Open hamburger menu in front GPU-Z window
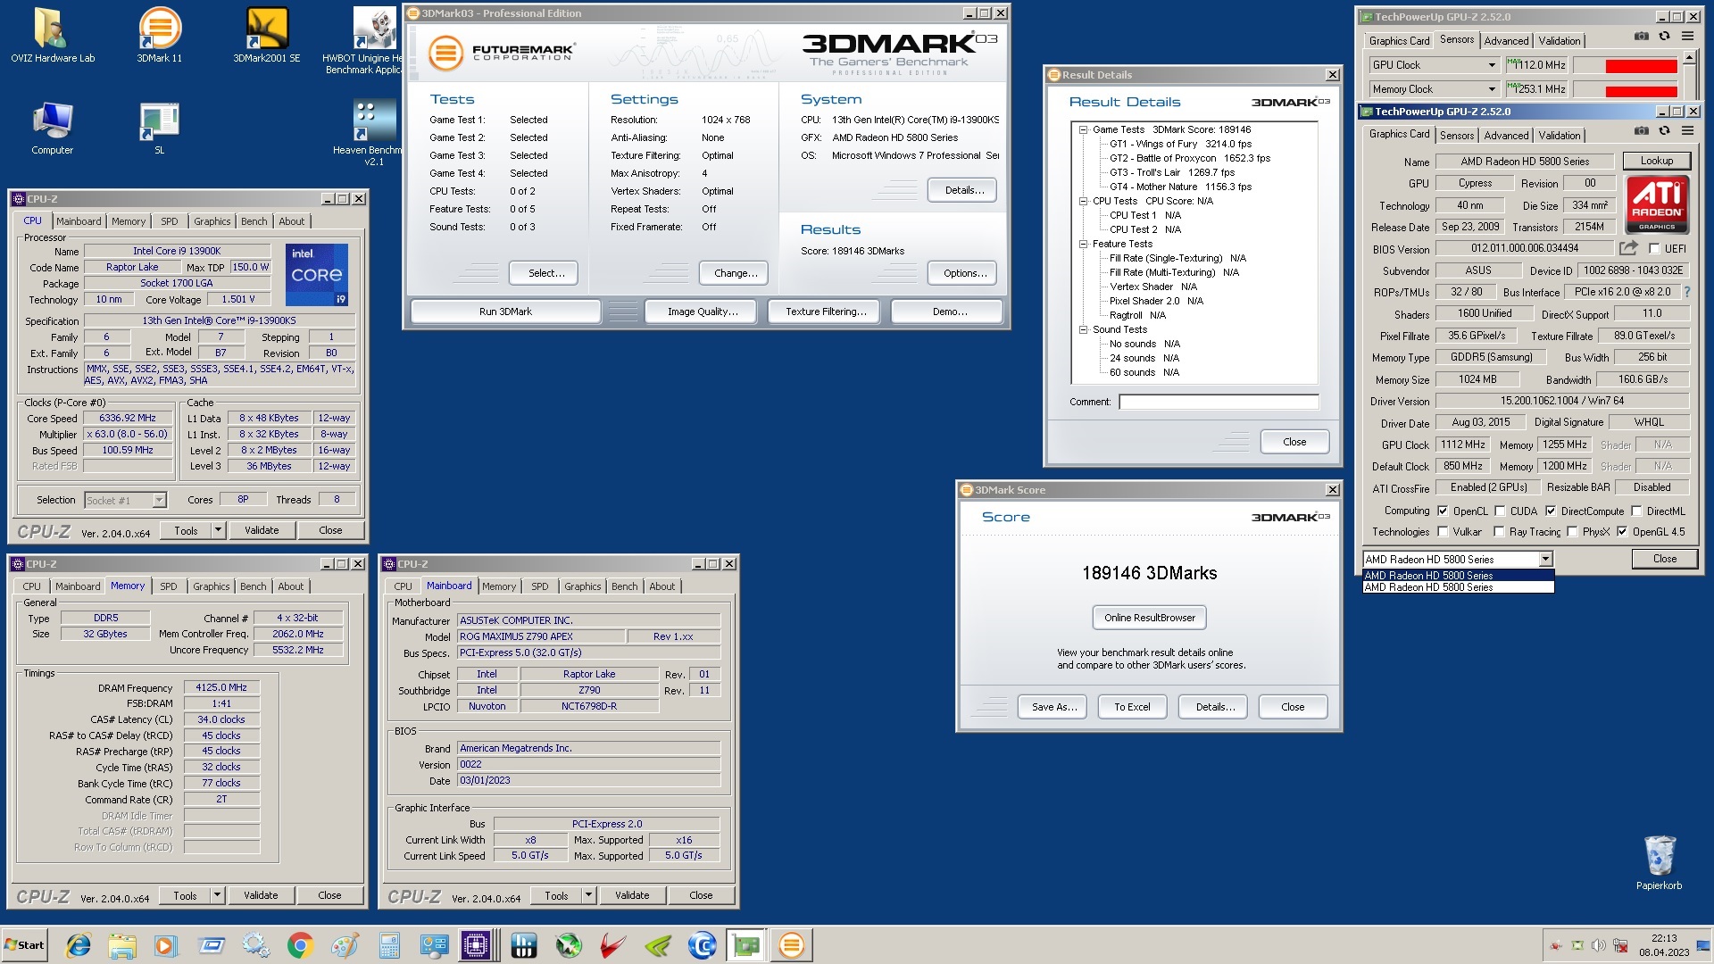 (1687, 131)
